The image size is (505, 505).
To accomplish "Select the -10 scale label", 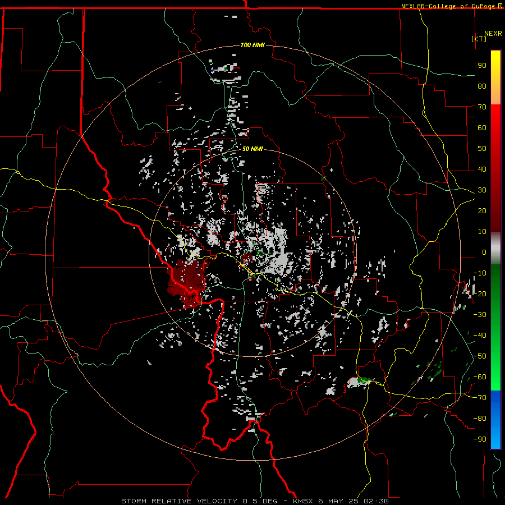I will click(480, 273).
